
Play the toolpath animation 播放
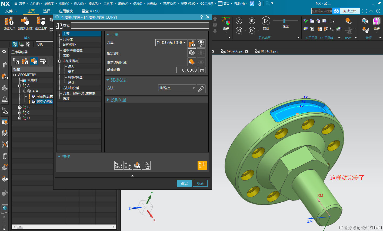pyautogui.click(x=266, y=21)
